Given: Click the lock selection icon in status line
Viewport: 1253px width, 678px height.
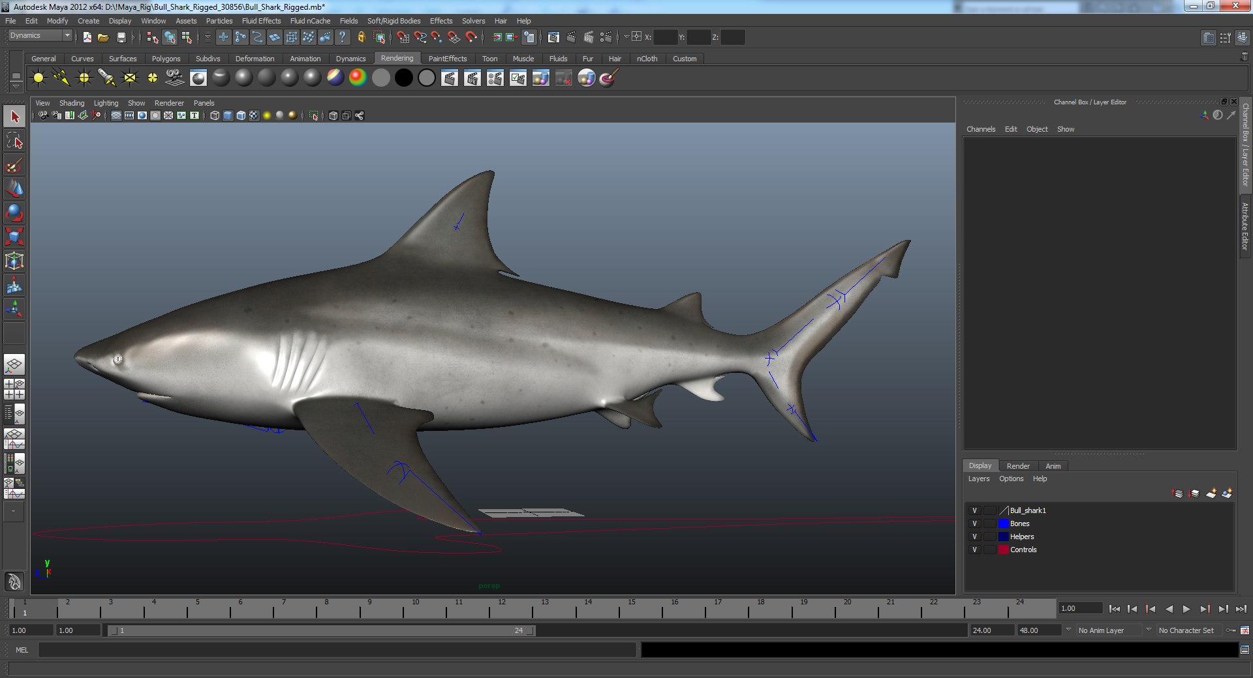Looking at the screenshot, I should [361, 37].
